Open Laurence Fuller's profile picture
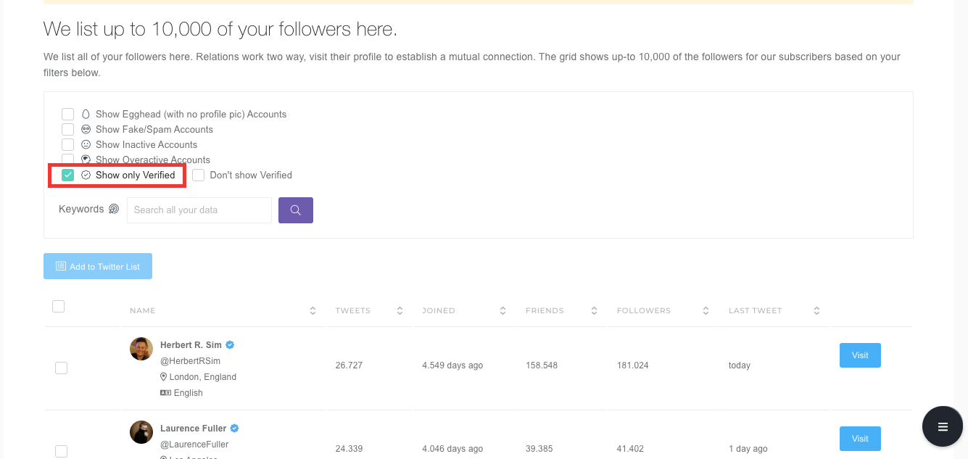Viewport: 968px width, 459px height. pos(141,432)
